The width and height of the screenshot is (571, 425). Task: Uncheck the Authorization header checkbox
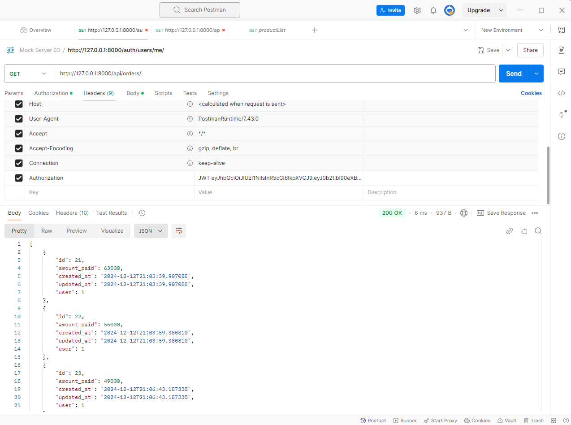[19, 178]
